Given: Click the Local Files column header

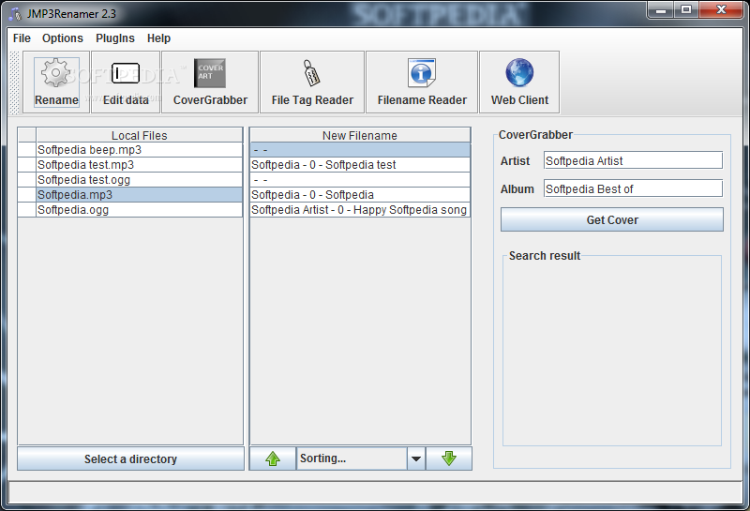Looking at the screenshot, I should coord(139,135).
